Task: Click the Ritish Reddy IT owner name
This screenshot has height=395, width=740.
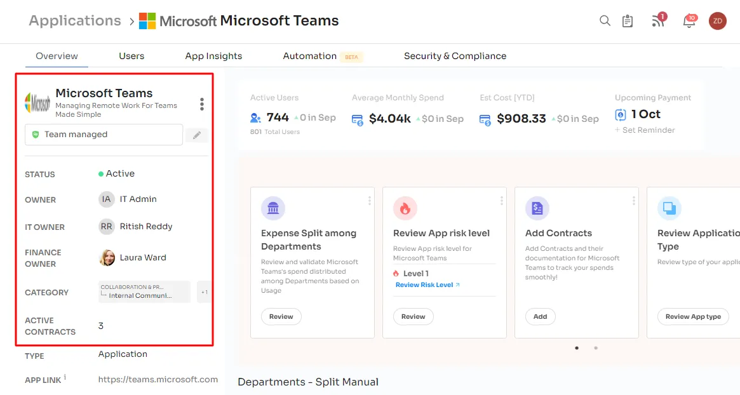Action: pyautogui.click(x=146, y=227)
